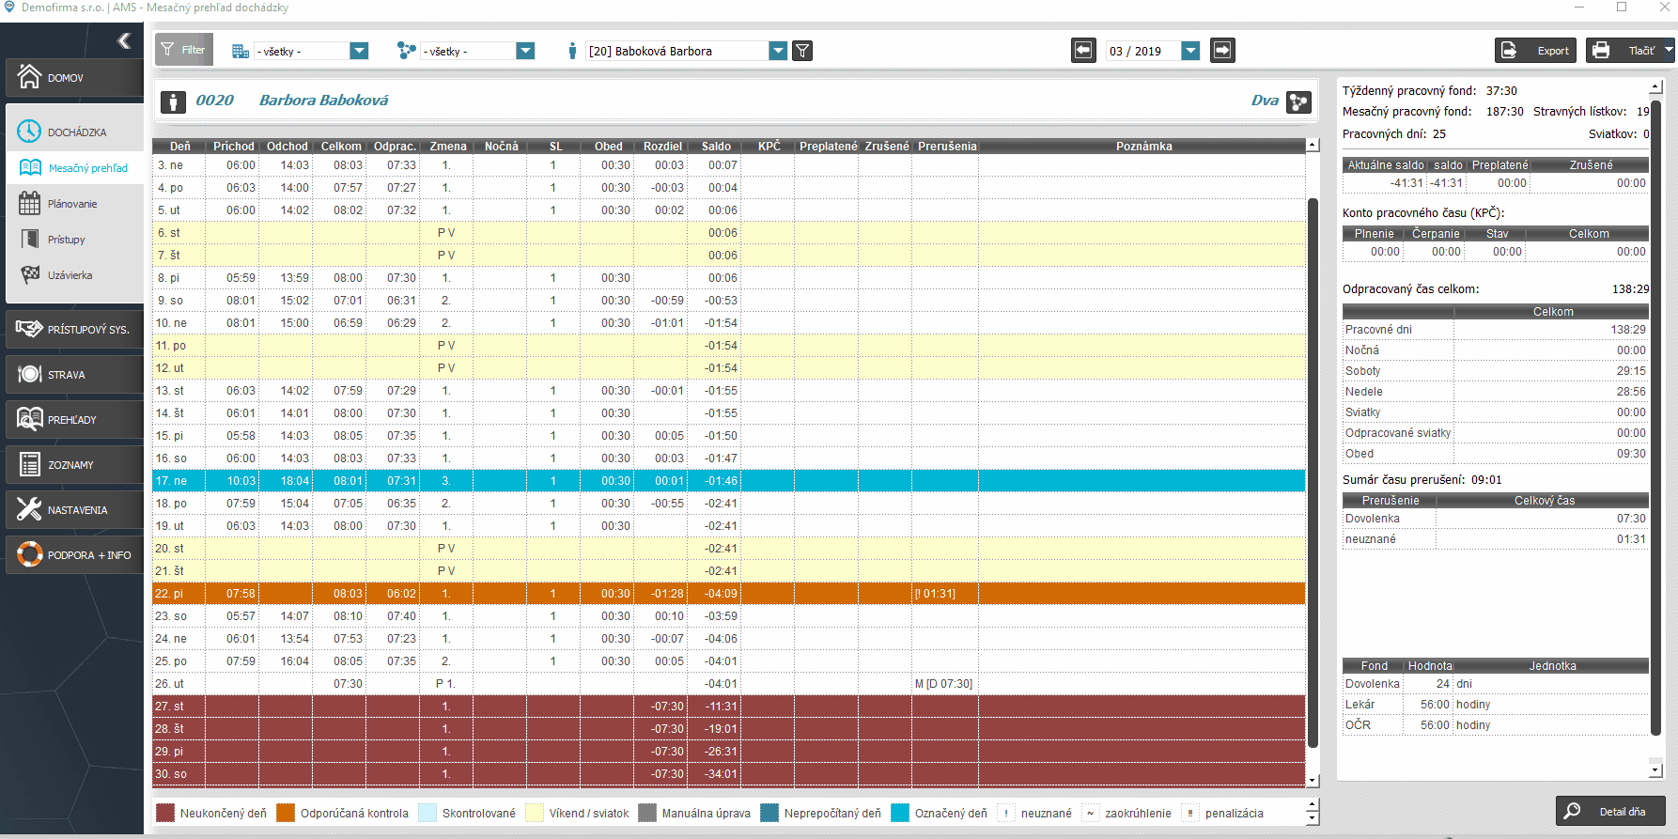This screenshot has height=839, width=1678.
Task: Open the DOCHÁDZKA clock section
Action: pos(74,132)
